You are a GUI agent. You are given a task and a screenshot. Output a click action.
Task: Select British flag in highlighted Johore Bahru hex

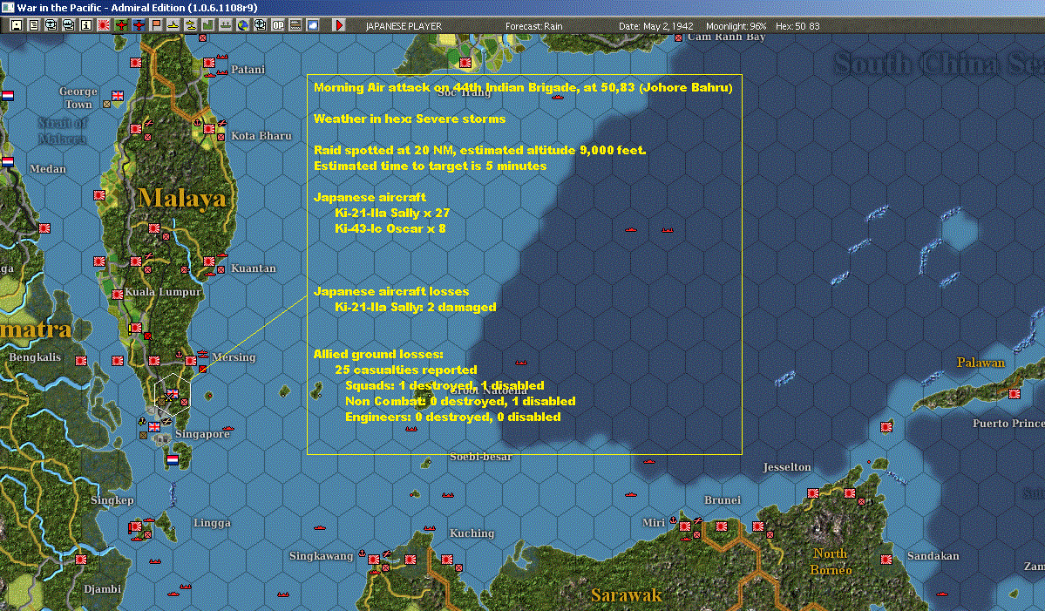173,394
